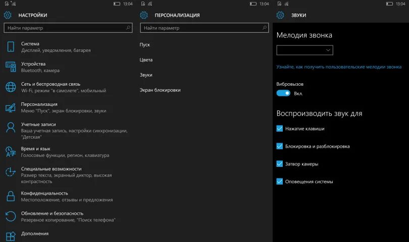
Task: Click gear icon next to ЗВУКИ
Action: (x=280, y=15)
